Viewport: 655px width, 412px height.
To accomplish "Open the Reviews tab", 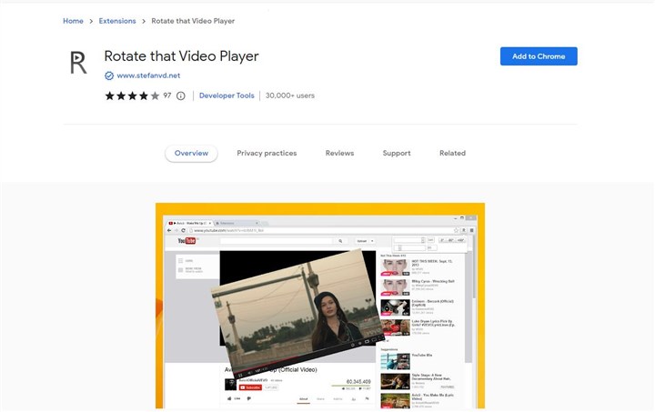I will (x=339, y=153).
